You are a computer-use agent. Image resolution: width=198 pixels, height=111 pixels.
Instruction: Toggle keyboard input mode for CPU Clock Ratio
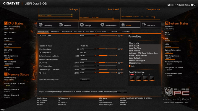121,49
